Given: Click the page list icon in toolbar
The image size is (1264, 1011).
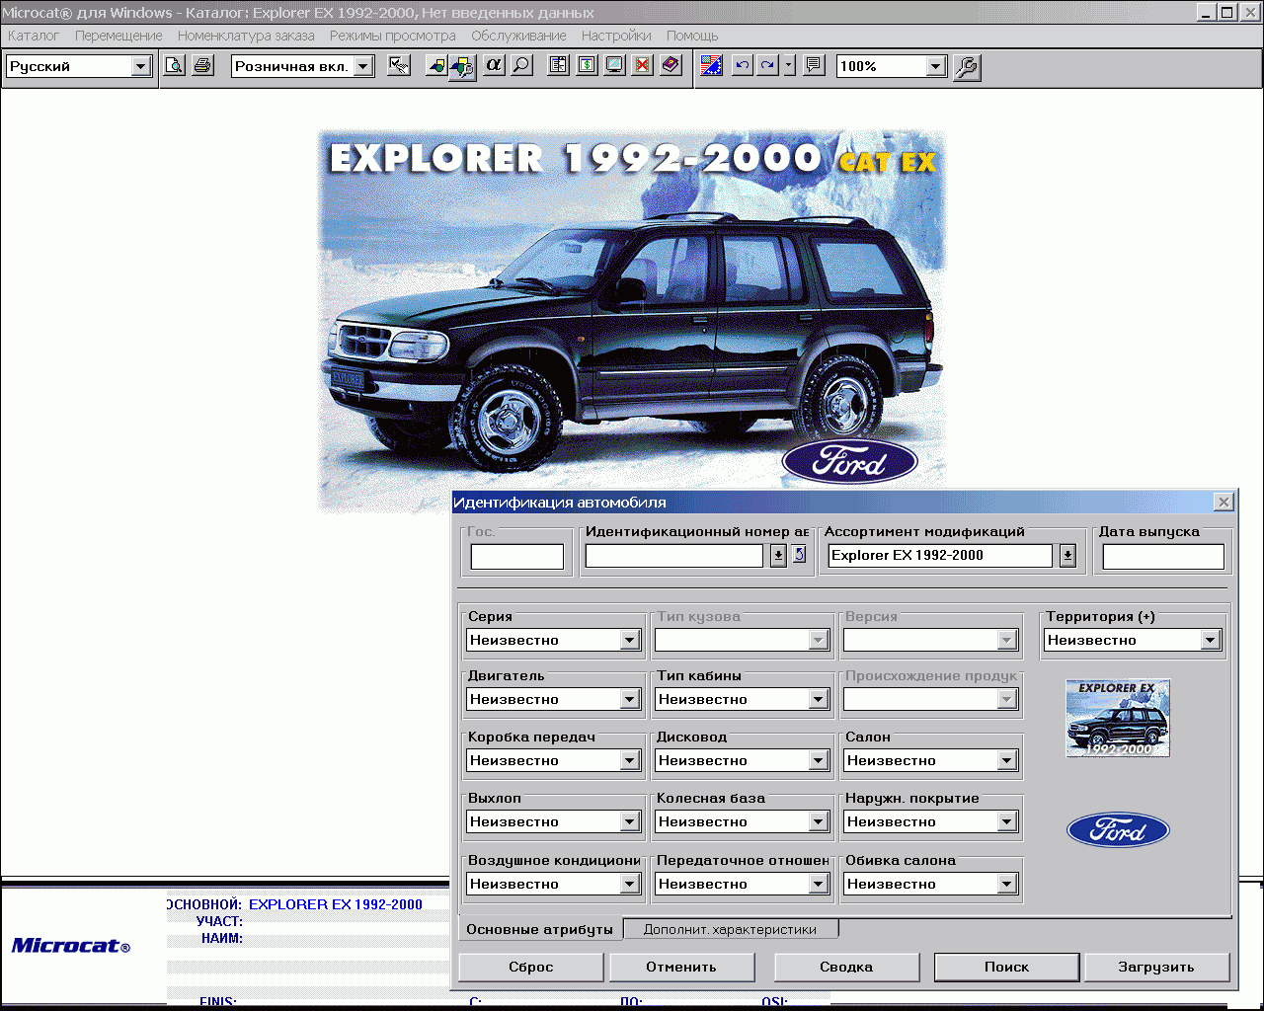Looking at the screenshot, I should tap(559, 66).
